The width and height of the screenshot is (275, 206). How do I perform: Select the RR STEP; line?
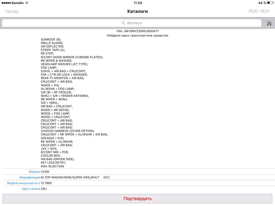(47, 54)
